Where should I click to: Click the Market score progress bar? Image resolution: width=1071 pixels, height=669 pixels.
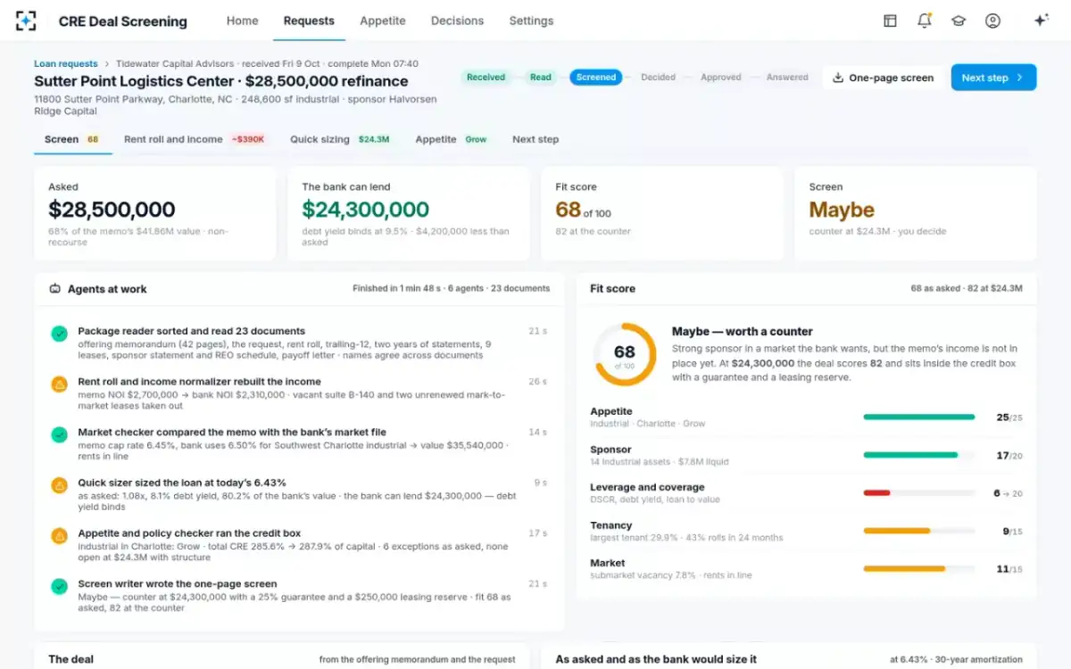(x=919, y=568)
